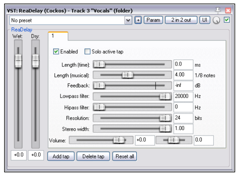
Task: Click the Delete tap button
Action: click(93, 156)
